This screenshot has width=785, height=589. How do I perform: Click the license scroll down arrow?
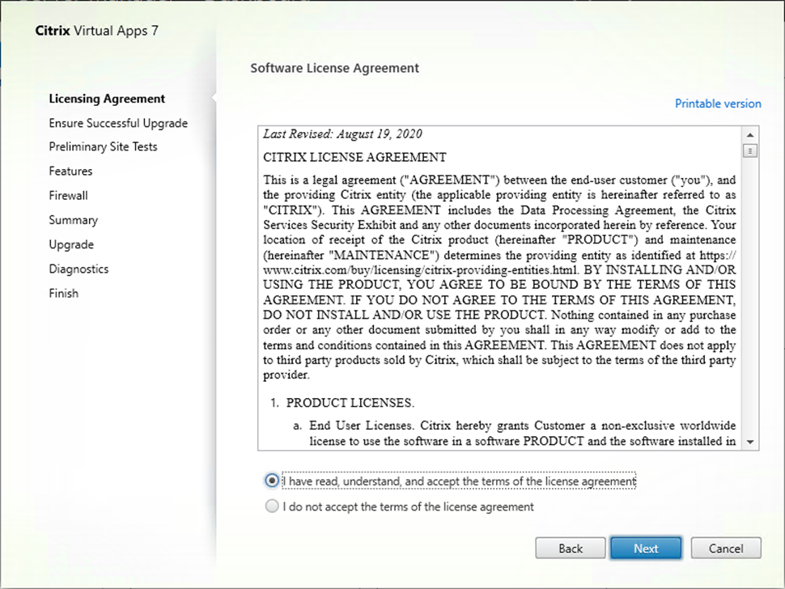(750, 442)
